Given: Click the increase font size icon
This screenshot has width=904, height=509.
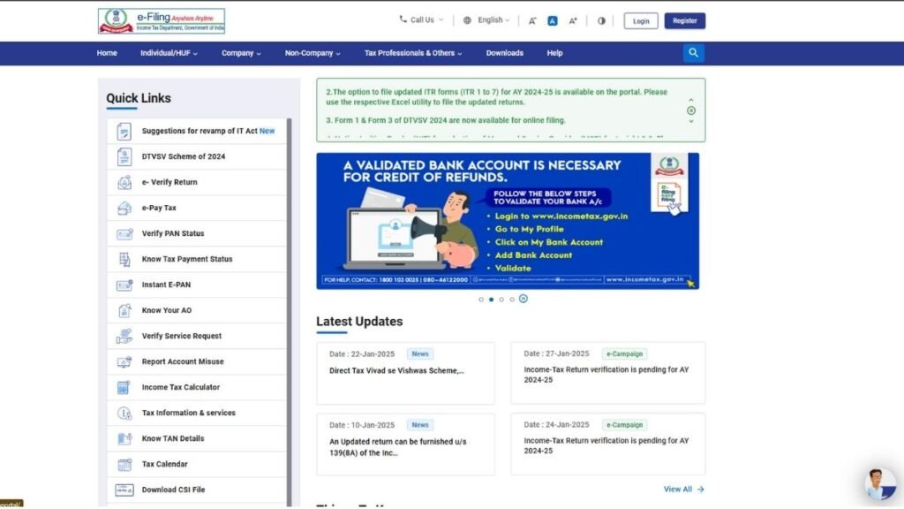Looking at the screenshot, I should (x=573, y=21).
